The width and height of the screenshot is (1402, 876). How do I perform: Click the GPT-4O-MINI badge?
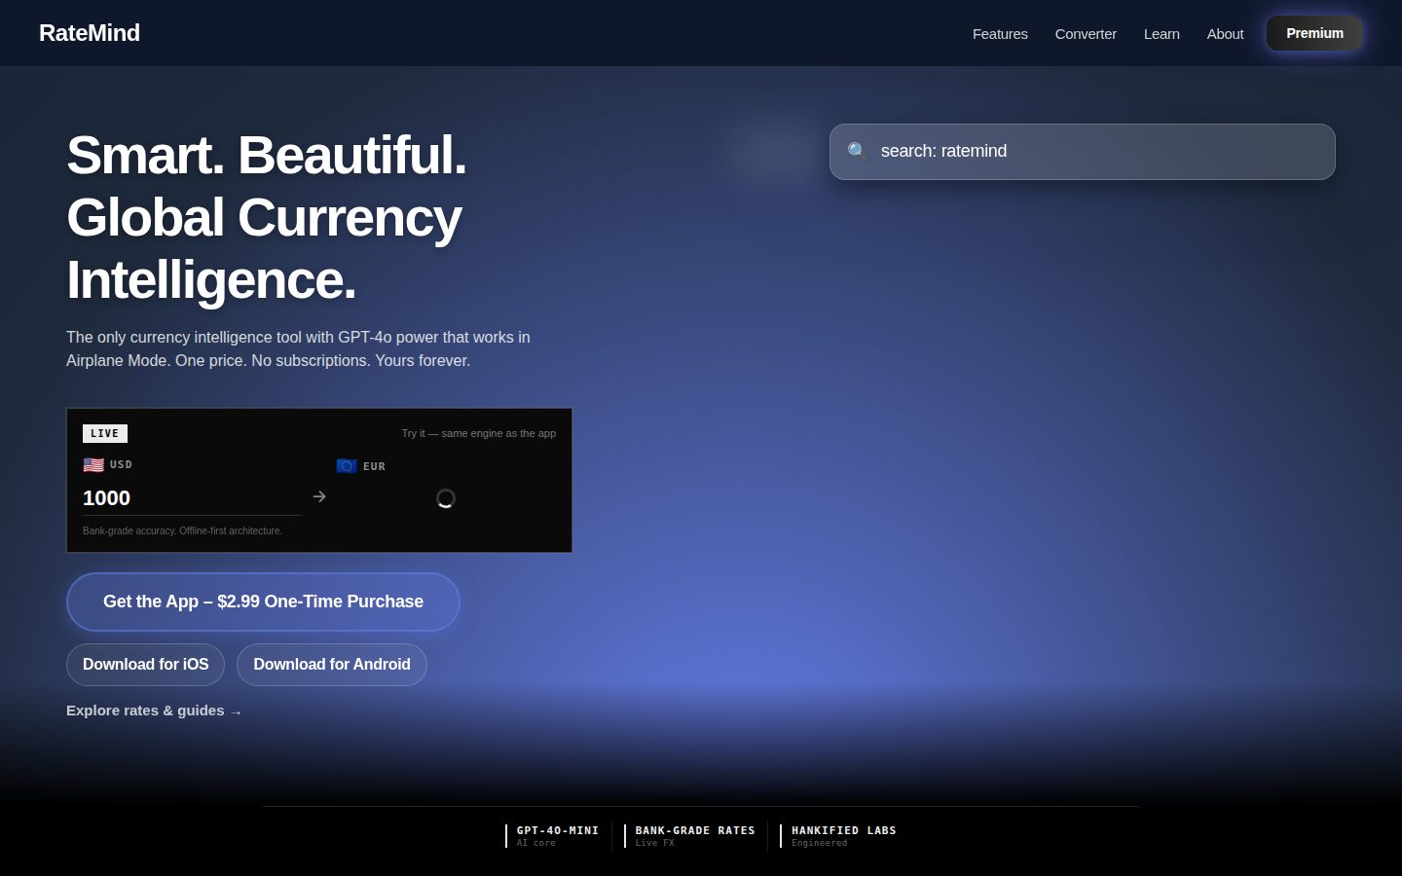552,835
